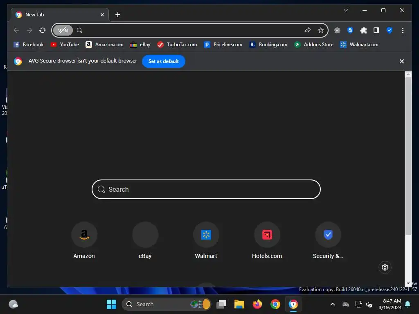This screenshot has width=419, height=314.
Task: Open Task View in taskbar
Action: pos(221,304)
